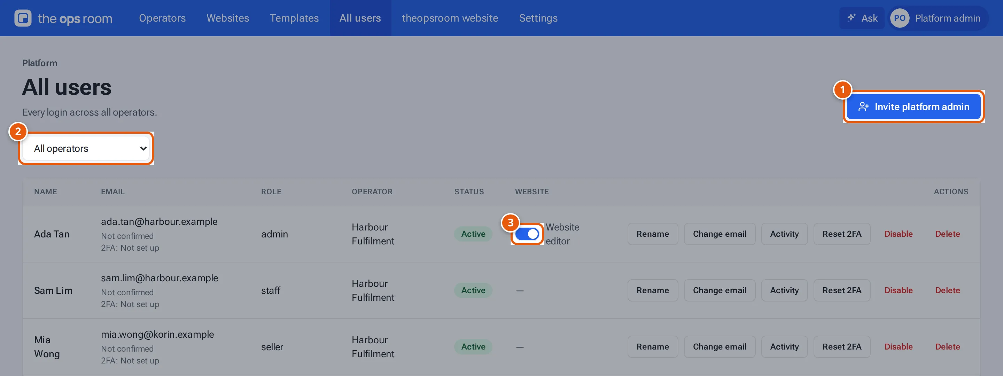
Task: Delete Ada Tan's account
Action: point(947,234)
